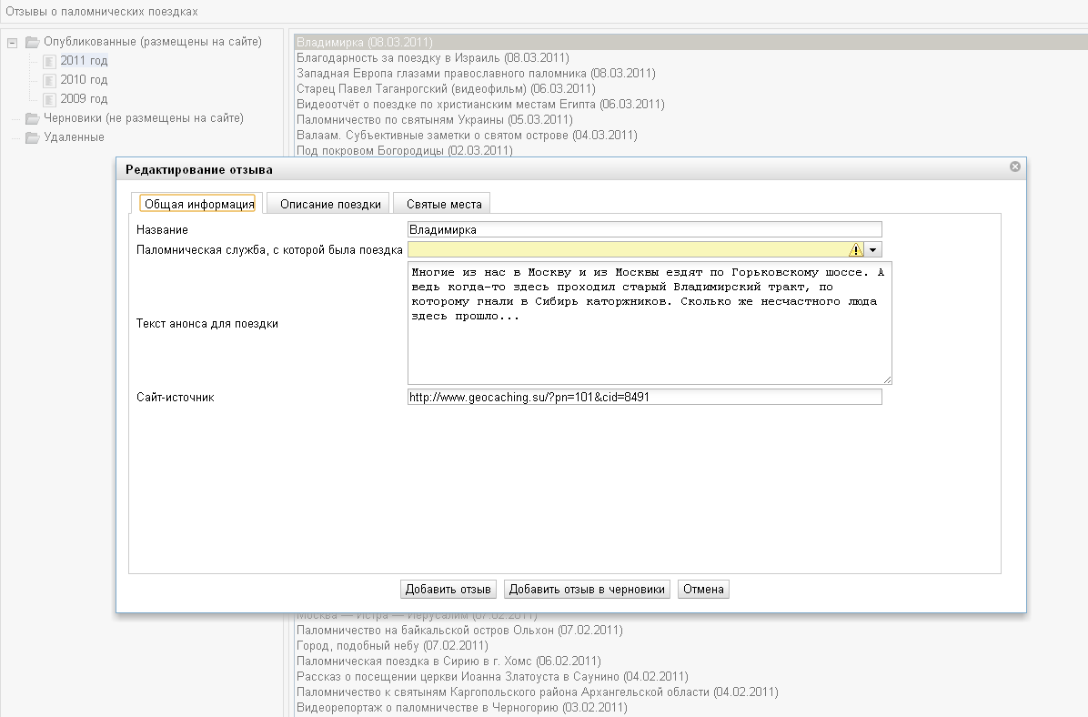Close the Редактирование отзыва dialog
The image size is (1088, 717).
pos(1015,167)
